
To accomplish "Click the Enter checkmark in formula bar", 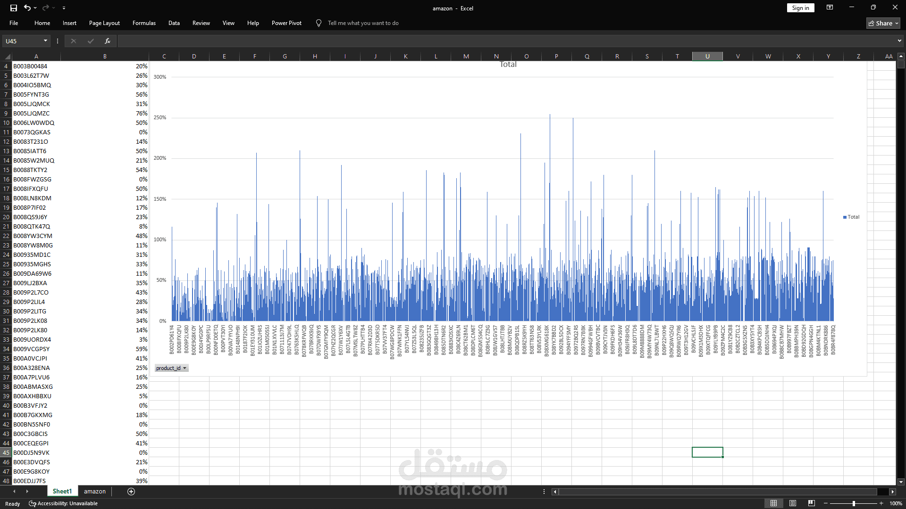I will 91,41.
